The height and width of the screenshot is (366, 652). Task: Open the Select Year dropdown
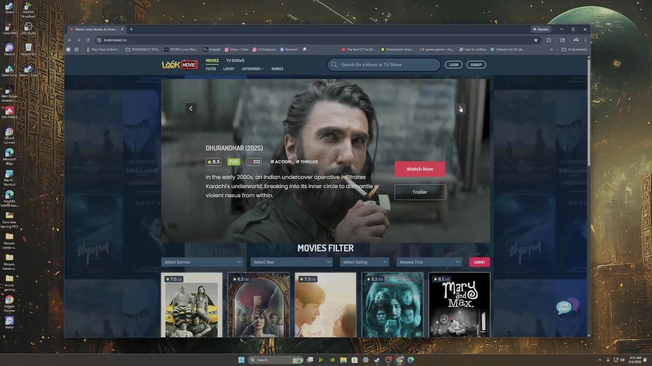[x=291, y=262]
